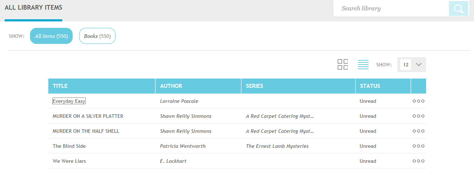474x171 pixels.
Task: Click the search magnifier icon button
Action: coord(458,9)
